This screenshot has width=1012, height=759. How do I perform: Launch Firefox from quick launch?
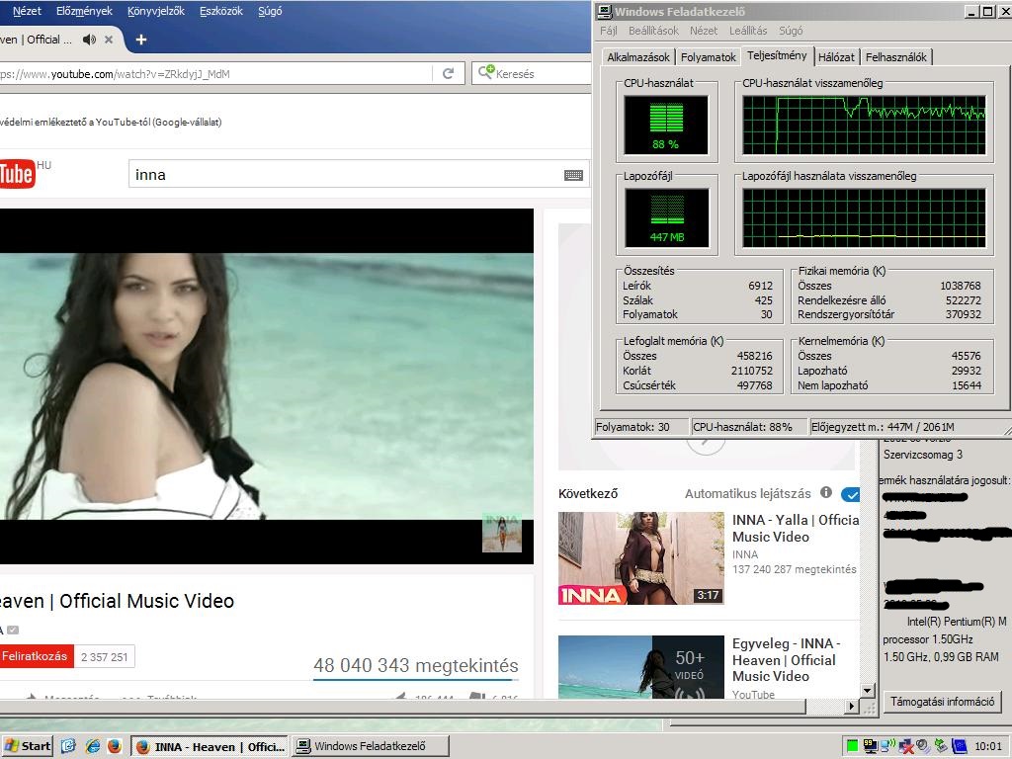click(115, 746)
